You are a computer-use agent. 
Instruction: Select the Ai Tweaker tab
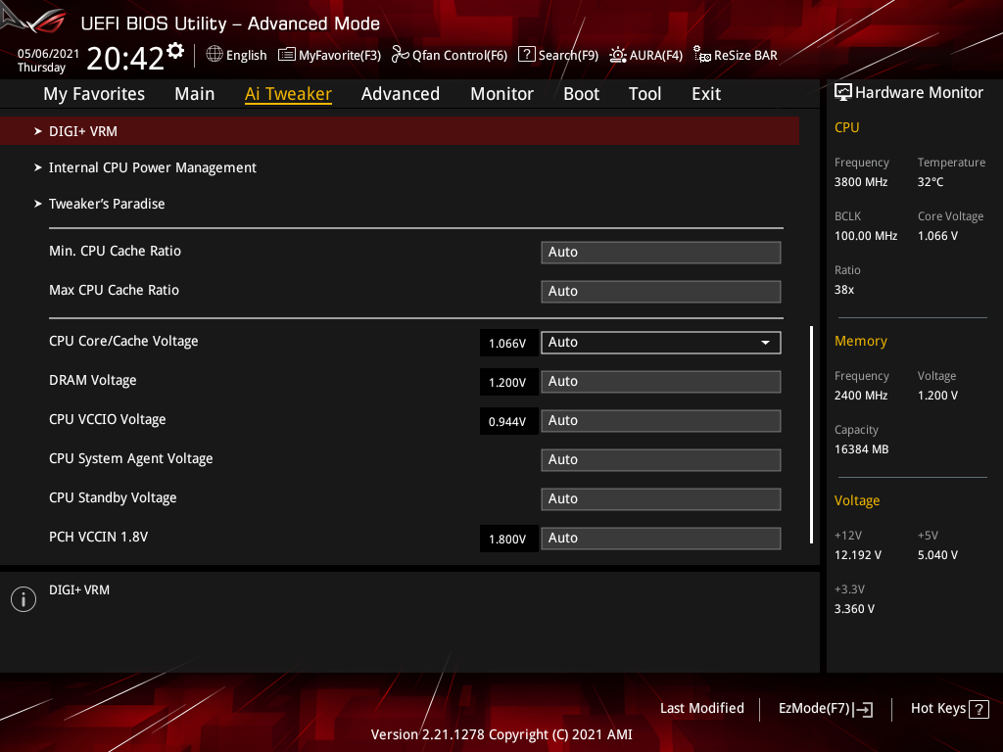(288, 94)
